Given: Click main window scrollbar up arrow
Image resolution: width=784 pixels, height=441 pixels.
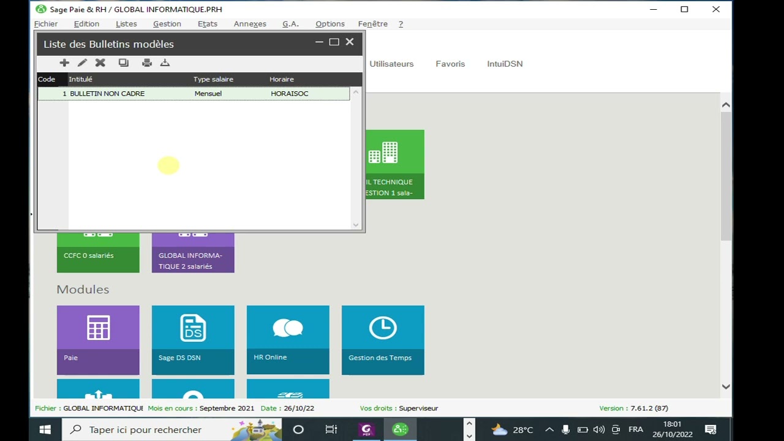Looking at the screenshot, I should [726, 105].
